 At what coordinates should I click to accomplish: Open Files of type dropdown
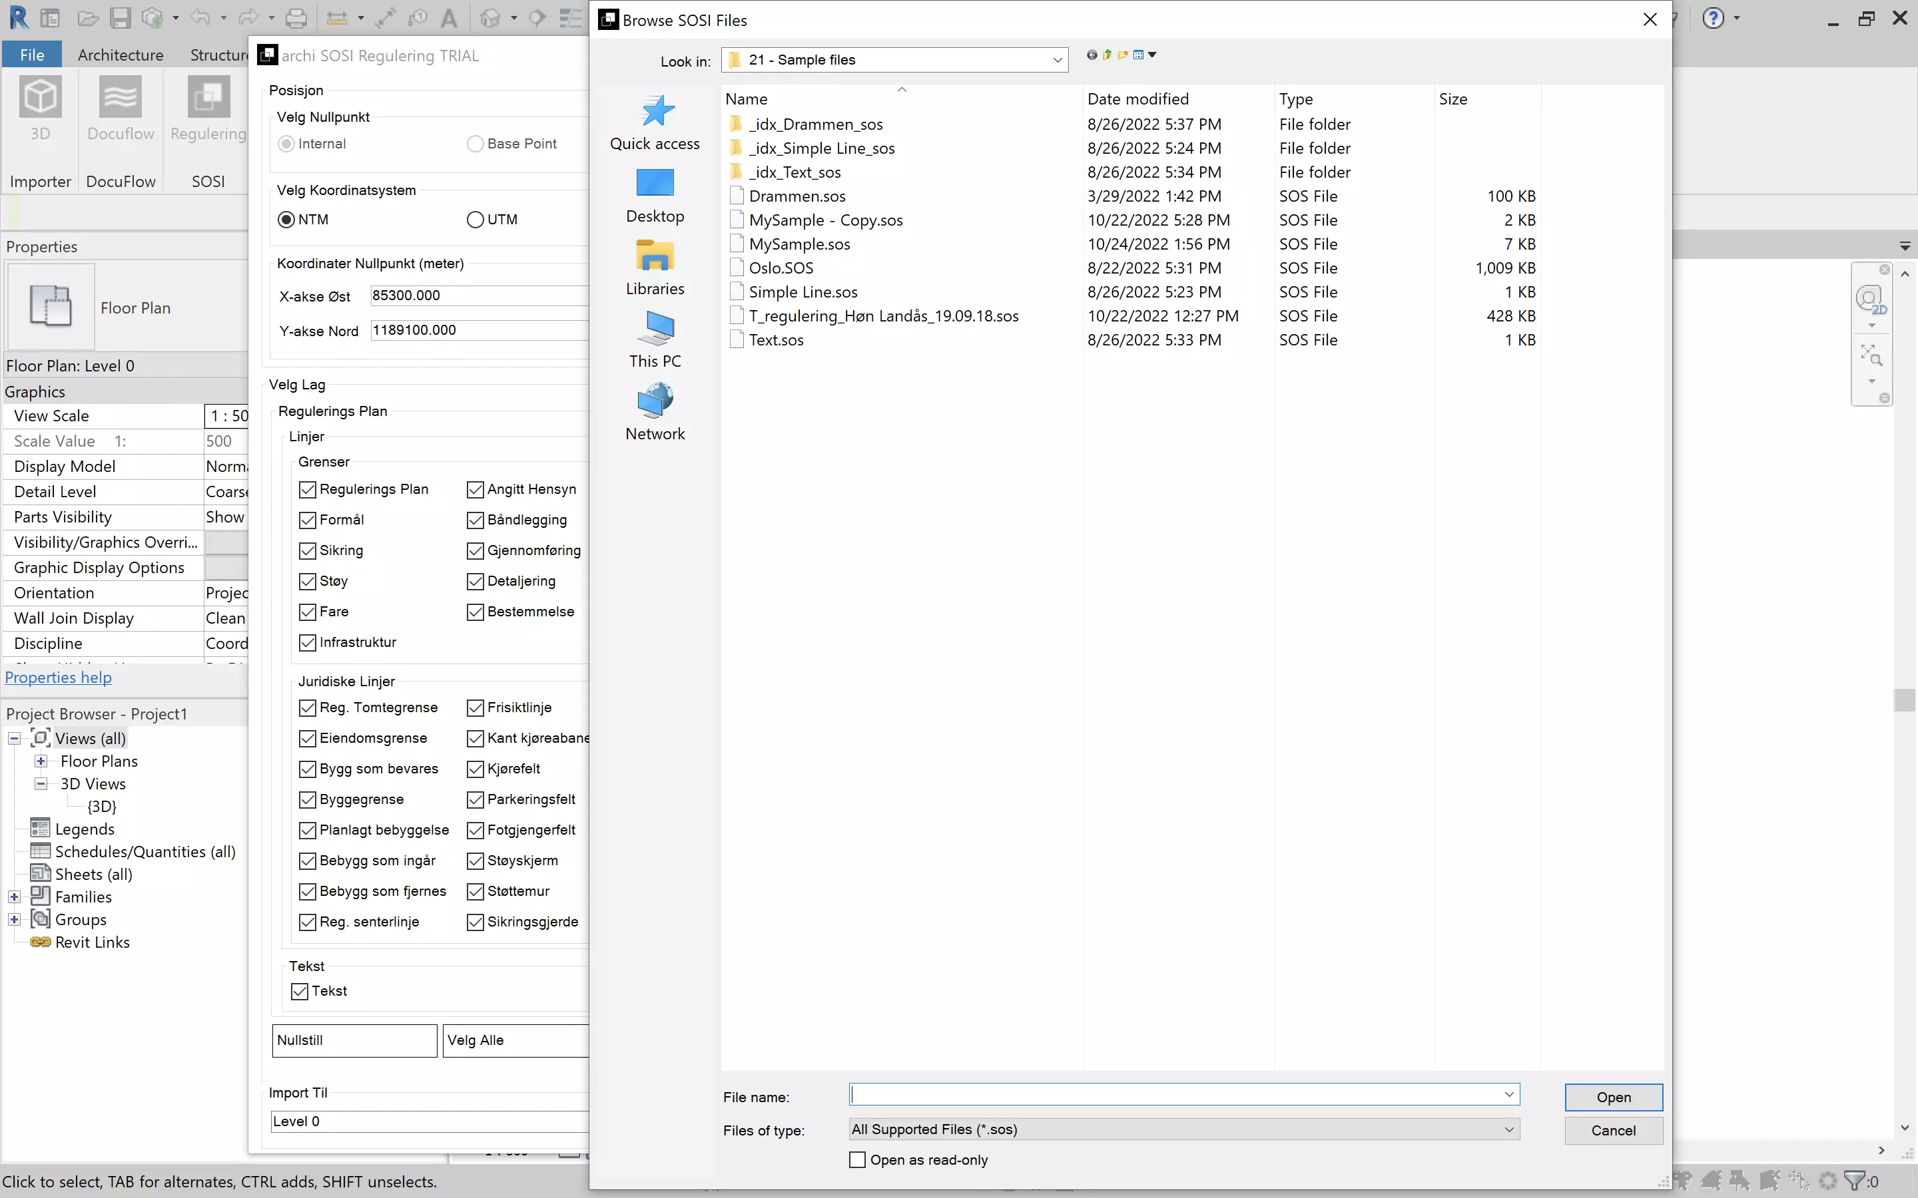click(1508, 1129)
